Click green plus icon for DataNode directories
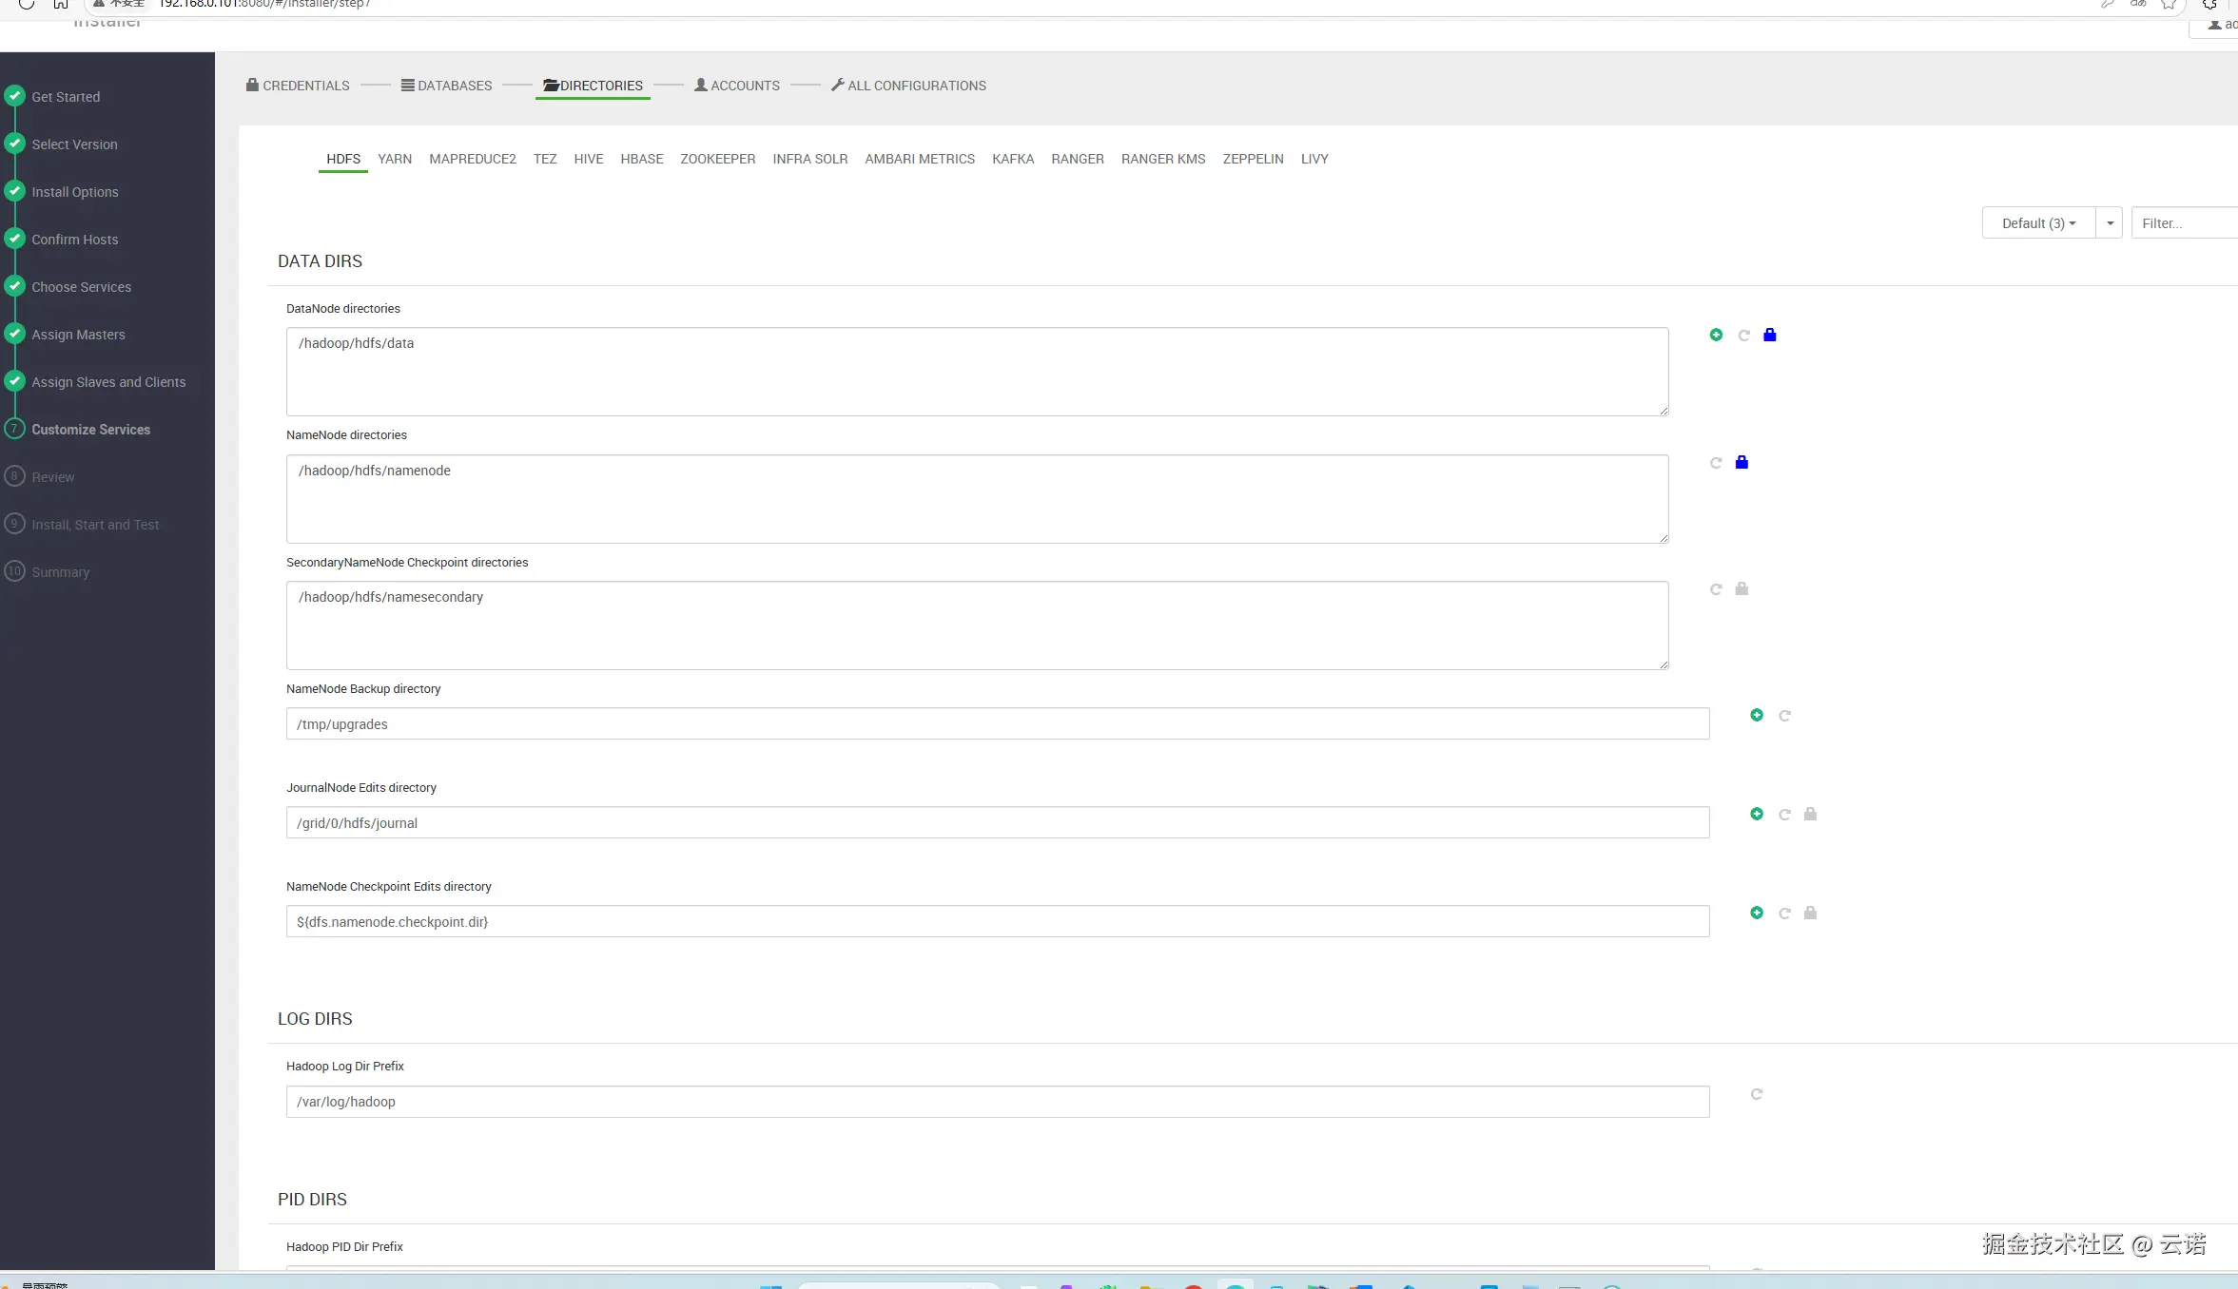The height and width of the screenshot is (1289, 2238). pyautogui.click(x=1716, y=335)
